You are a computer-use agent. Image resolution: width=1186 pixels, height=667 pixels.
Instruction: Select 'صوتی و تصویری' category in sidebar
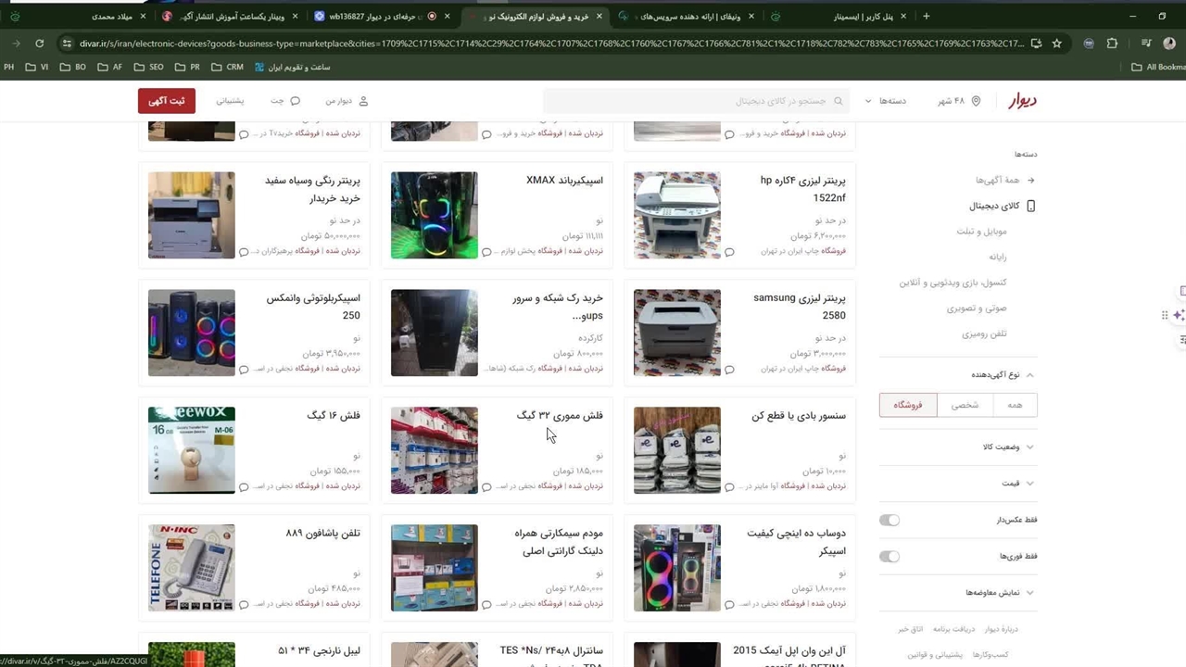pos(977,308)
